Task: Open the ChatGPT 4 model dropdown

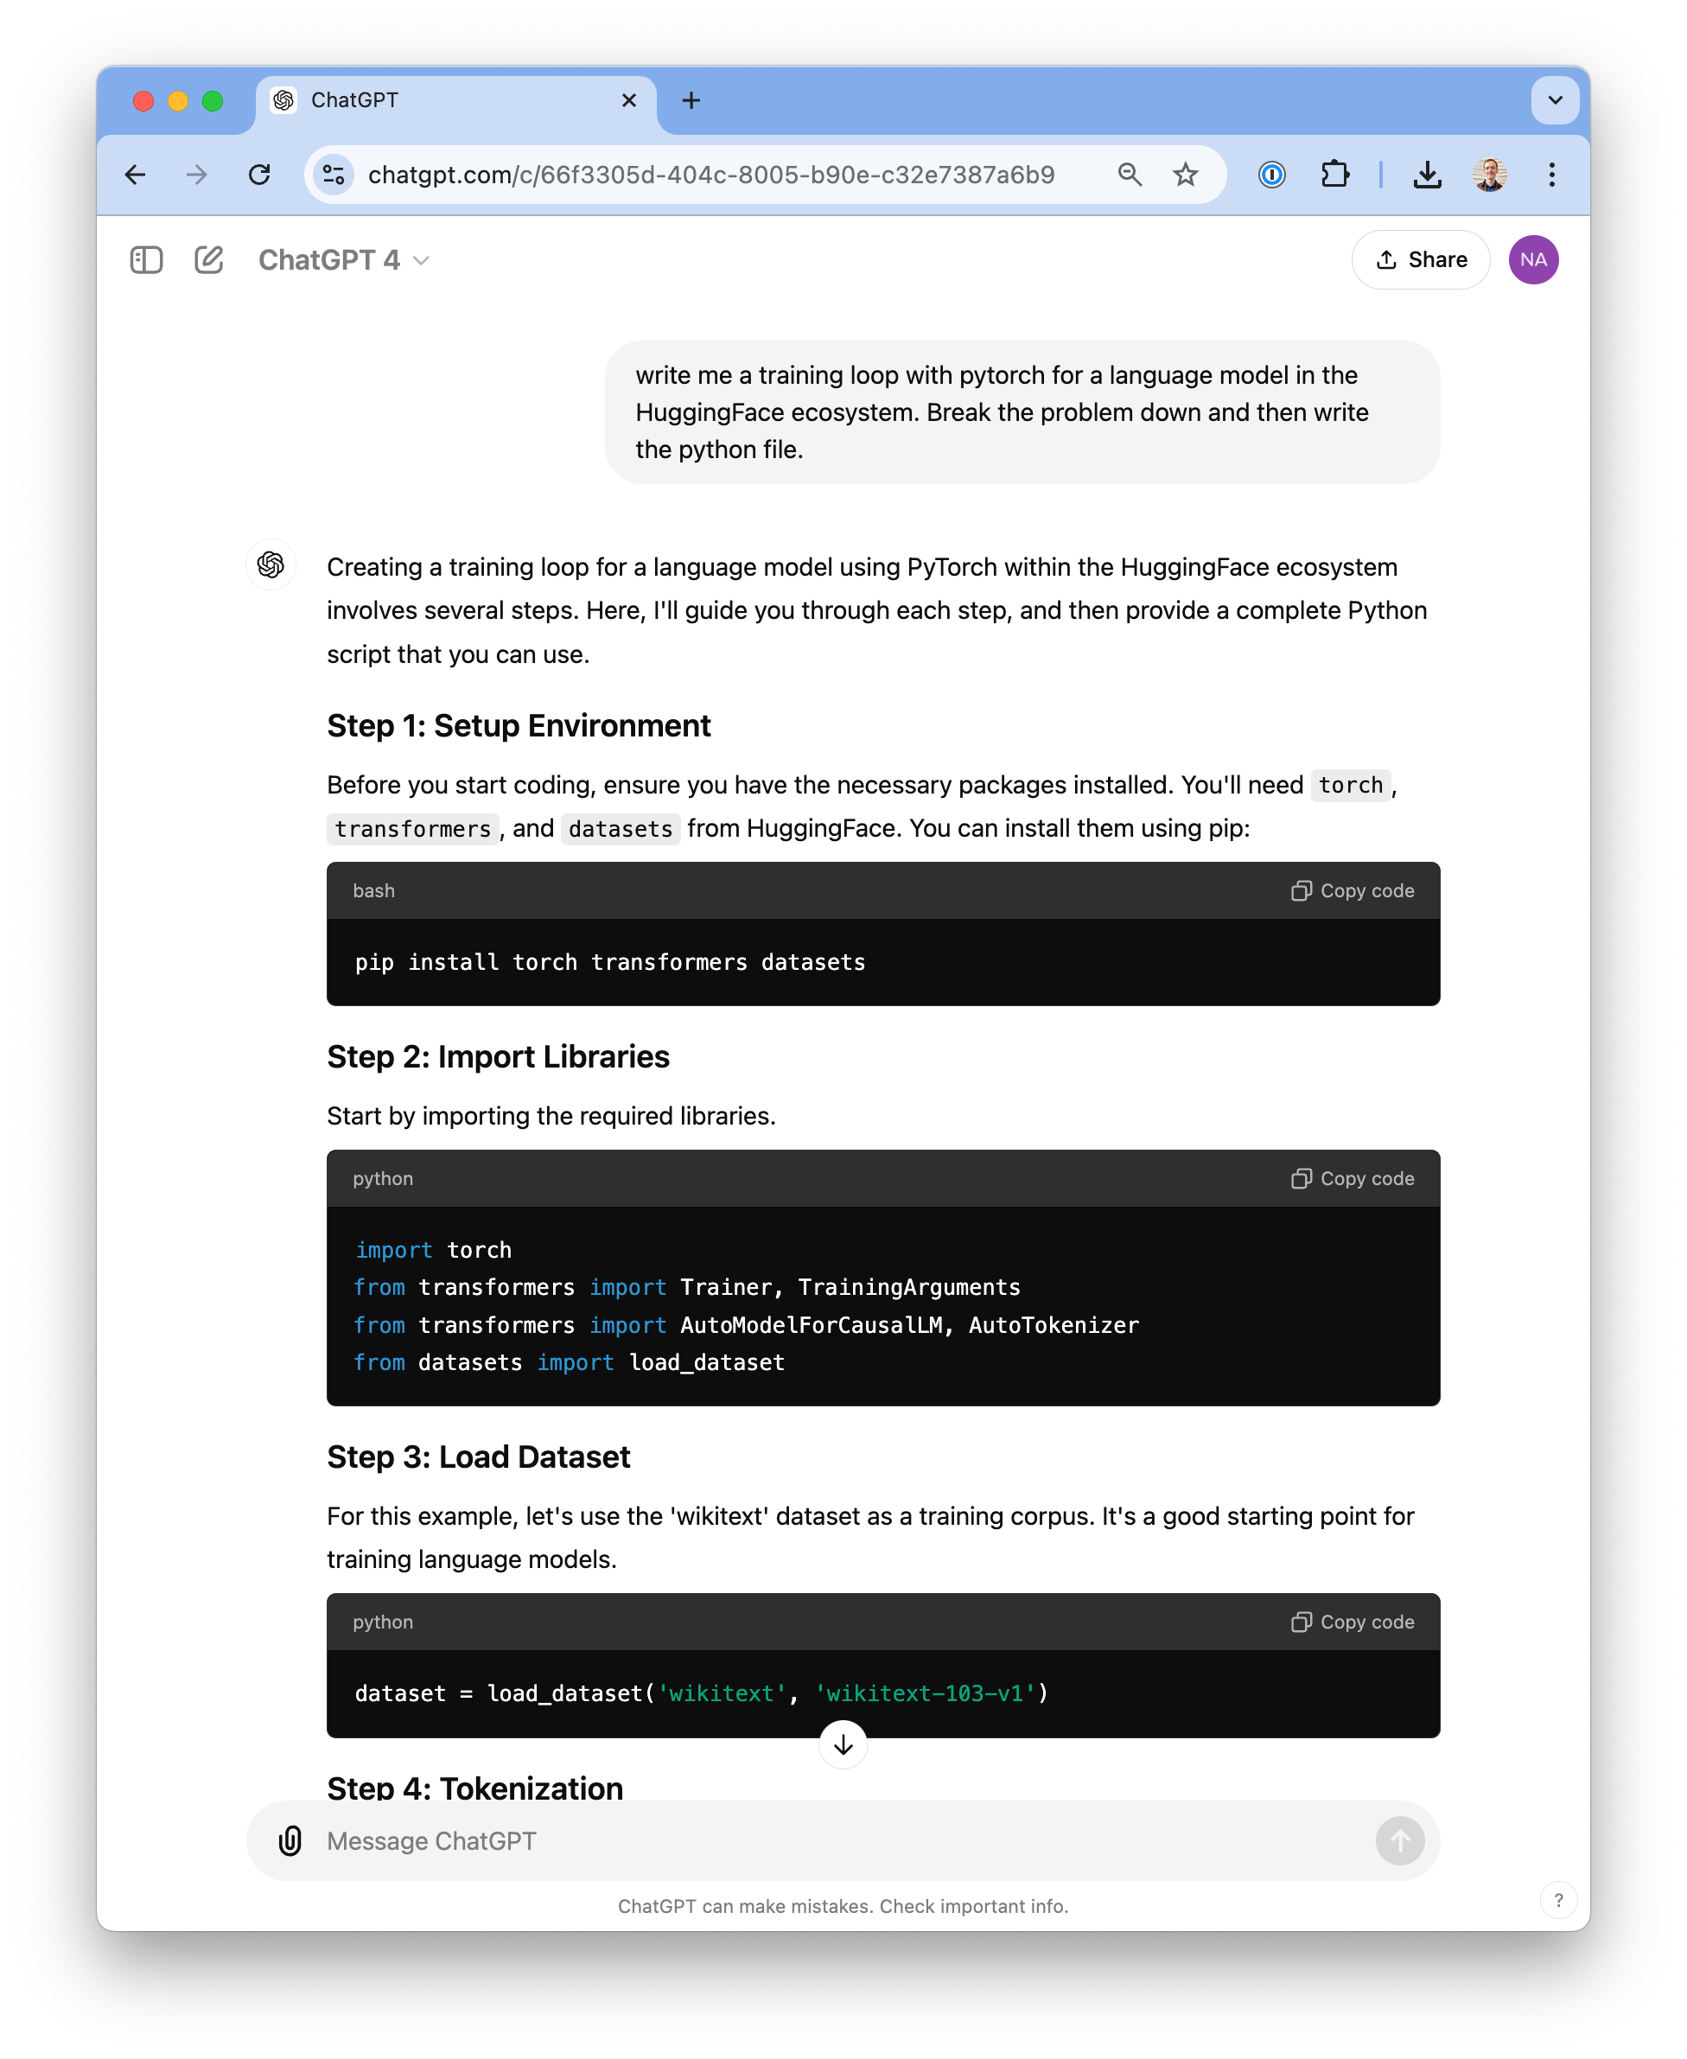Action: [x=343, y=259]
